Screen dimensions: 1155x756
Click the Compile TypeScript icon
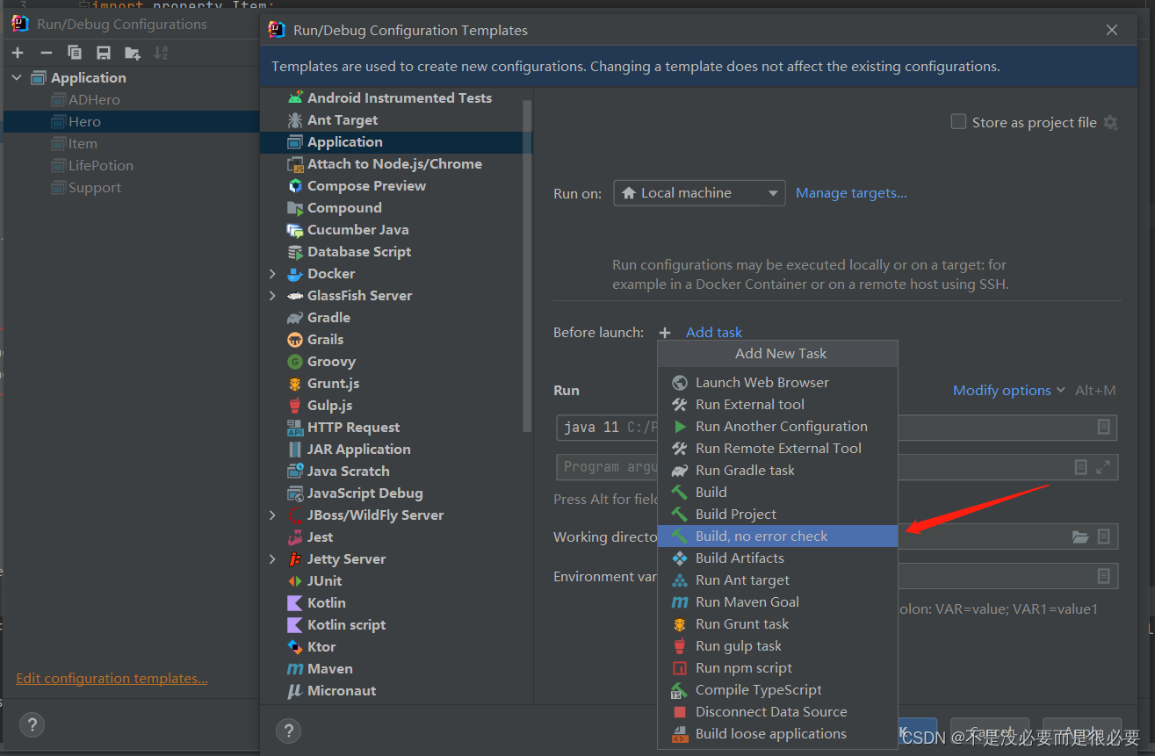(x=680, y=690)
